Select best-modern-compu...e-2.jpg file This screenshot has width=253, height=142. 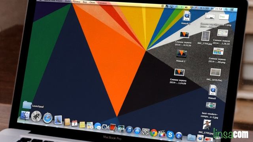(211, 106)
